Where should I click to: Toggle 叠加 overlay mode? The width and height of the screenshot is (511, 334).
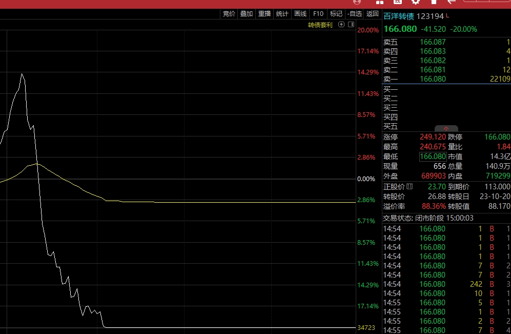247,14
